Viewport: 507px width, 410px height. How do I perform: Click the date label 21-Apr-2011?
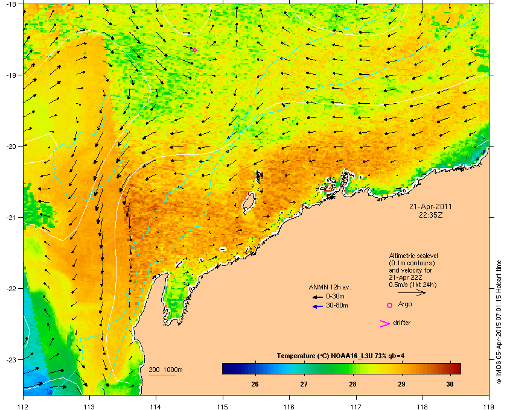point(430,206)
